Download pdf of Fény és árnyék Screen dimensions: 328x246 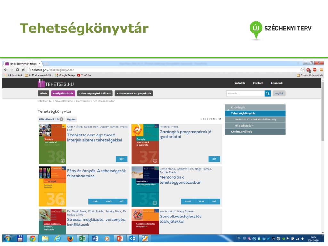(121, 201)
